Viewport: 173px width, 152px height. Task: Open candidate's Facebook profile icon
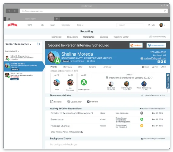pos(165,62)
